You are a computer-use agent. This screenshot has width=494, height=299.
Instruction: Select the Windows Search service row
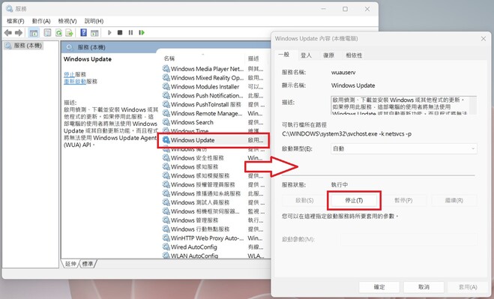[x=214, y=122]
